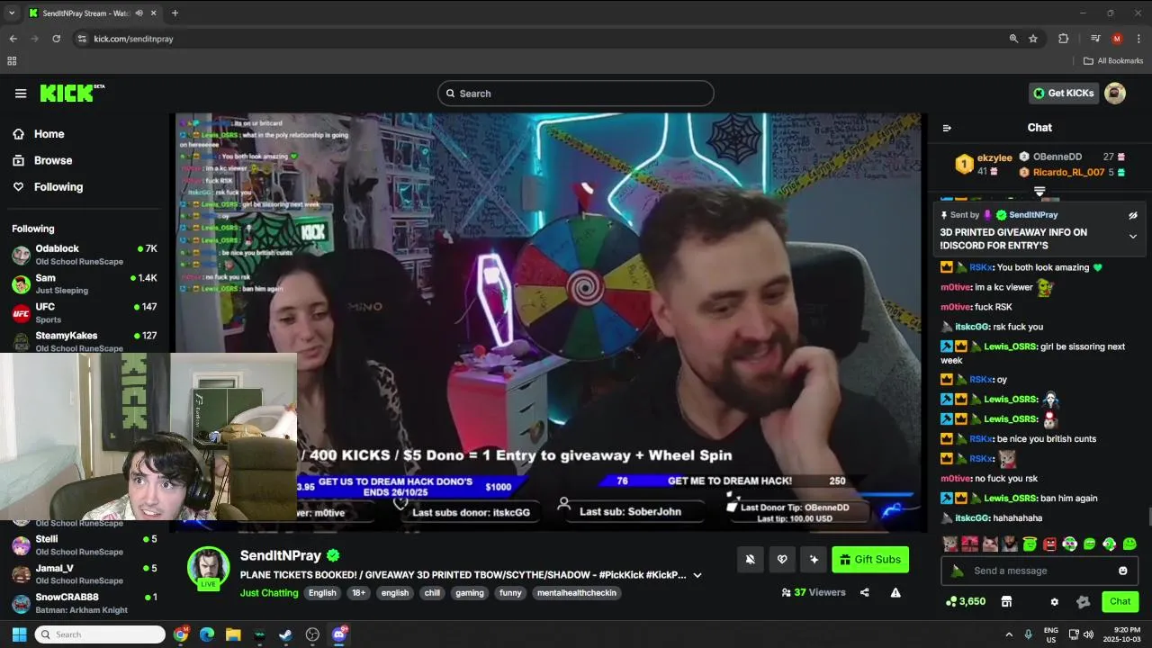Open the Chrome tab search dropdown arrow
The image size is (1152, 648).
(x=11, y=13)
